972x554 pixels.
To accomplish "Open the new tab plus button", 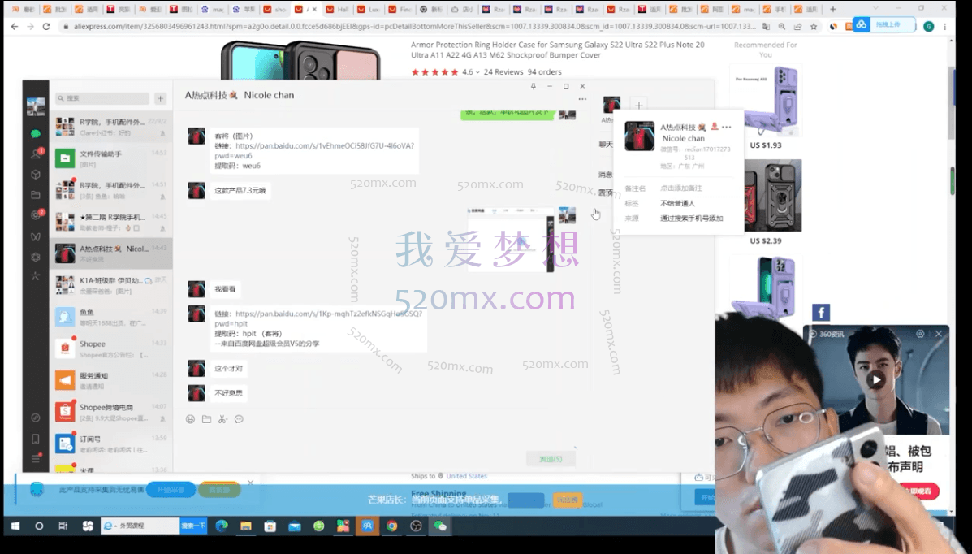I will [832, 9].
